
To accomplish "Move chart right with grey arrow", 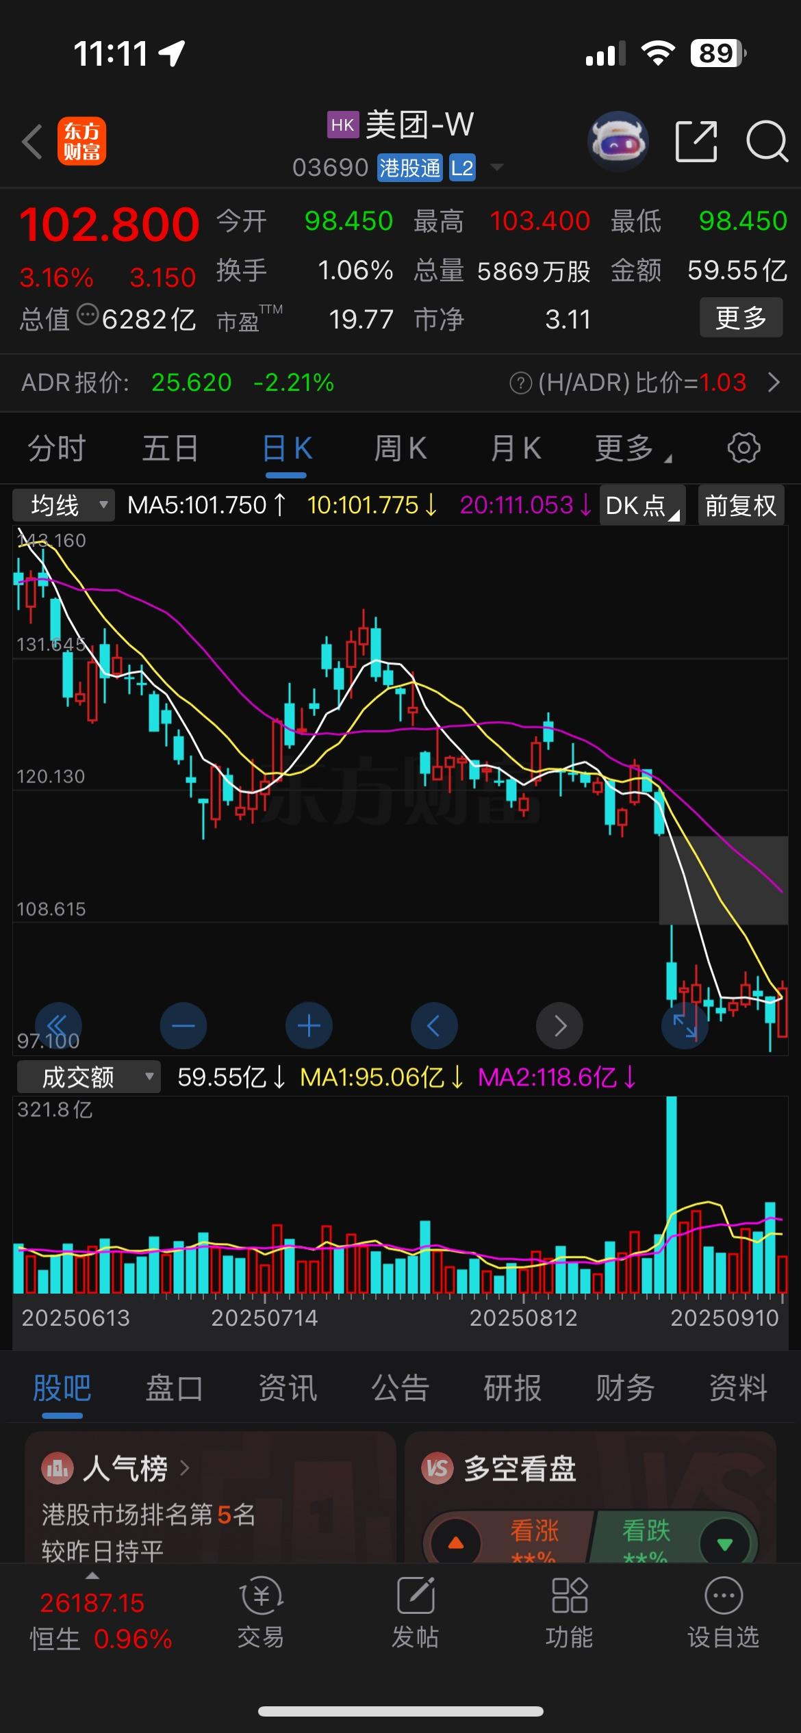I will (x=559, y=1025).
